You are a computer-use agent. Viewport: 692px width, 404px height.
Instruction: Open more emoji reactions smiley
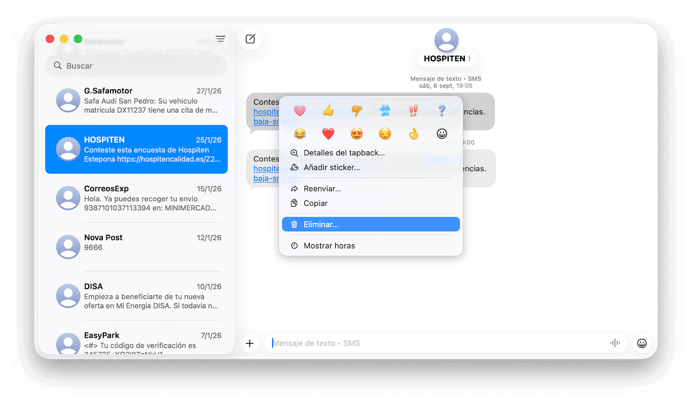[442, 134]
